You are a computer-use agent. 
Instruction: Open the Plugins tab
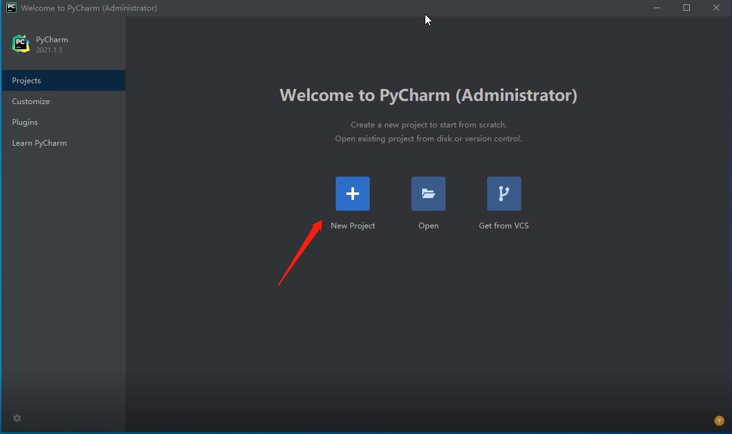point(64,122)
